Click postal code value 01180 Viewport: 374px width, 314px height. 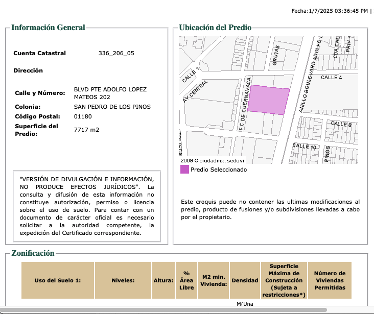(83, 116)
